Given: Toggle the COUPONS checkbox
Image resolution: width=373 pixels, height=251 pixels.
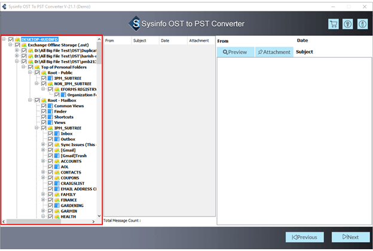Looking at the screenshot, I should [x=50, y=178].
